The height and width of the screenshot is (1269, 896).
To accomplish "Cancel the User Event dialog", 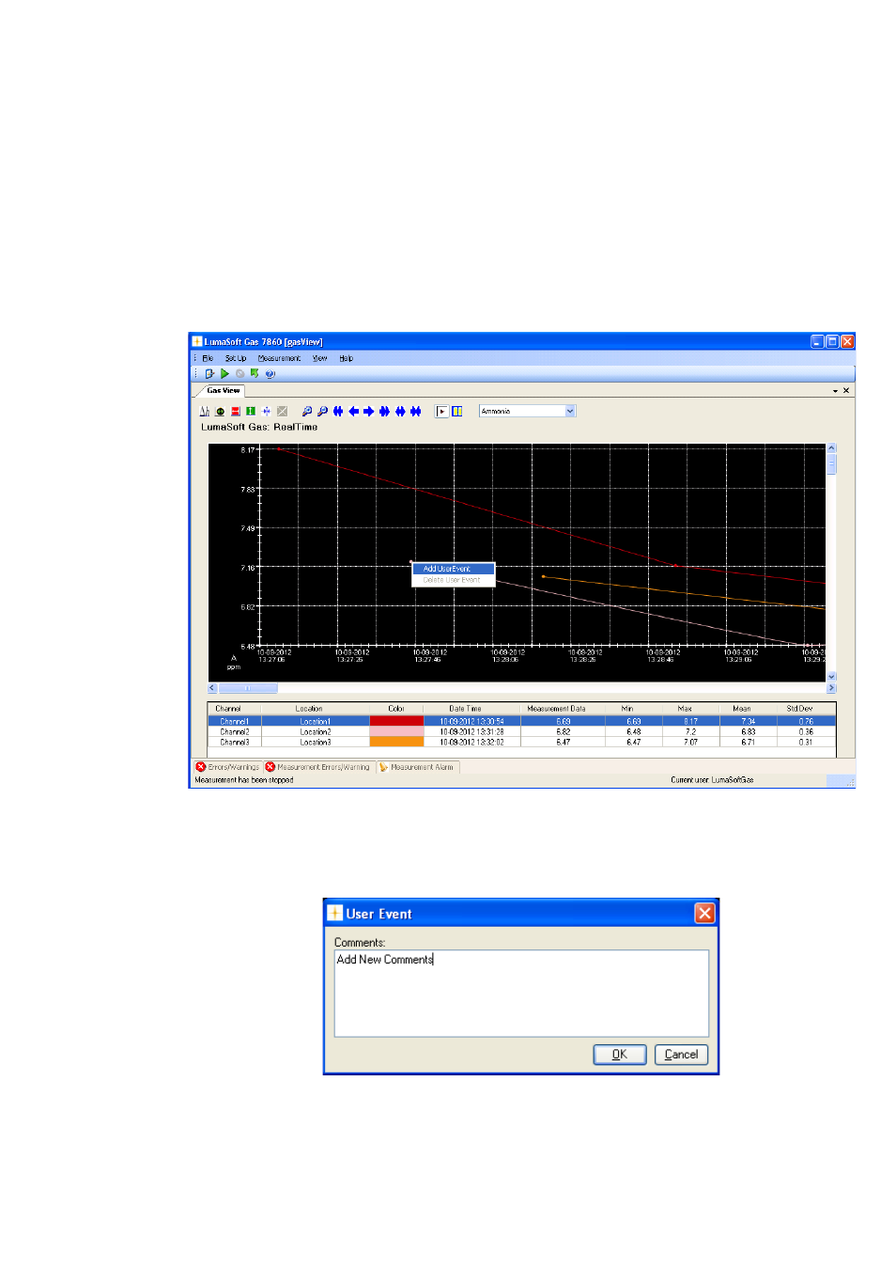I will [x=680, y=1055].
